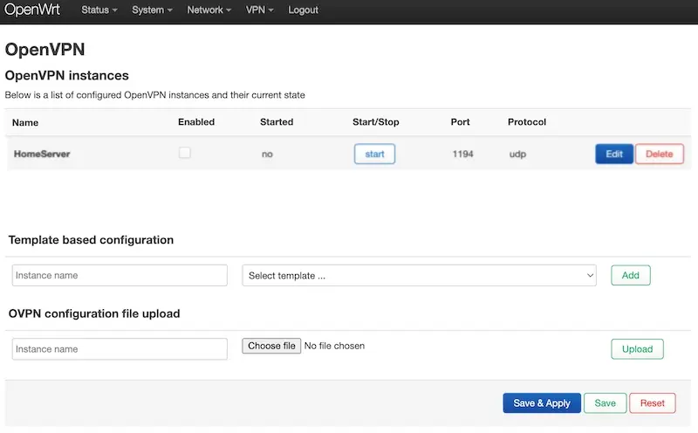The image size is (698, 433).
Task: Open the VPN menu
Action: pyautogui.click(x=259, y=10)
